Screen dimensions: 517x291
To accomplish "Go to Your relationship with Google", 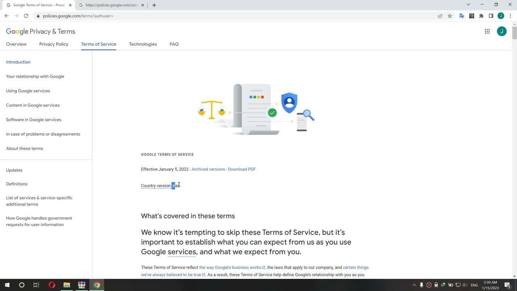I will click(35, 76).
